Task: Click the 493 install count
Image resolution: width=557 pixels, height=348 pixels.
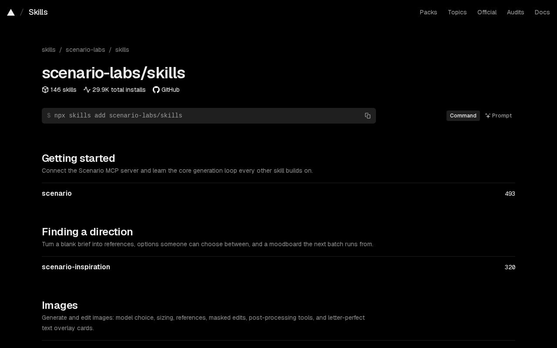Action: click(x=510, y=194)
